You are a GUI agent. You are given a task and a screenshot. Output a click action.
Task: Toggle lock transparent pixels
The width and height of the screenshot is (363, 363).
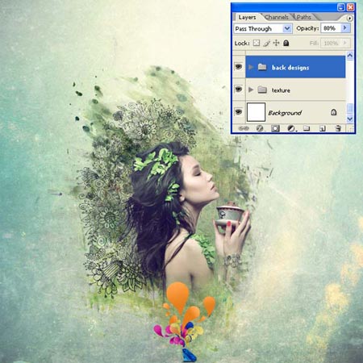(x=257, y=43)
